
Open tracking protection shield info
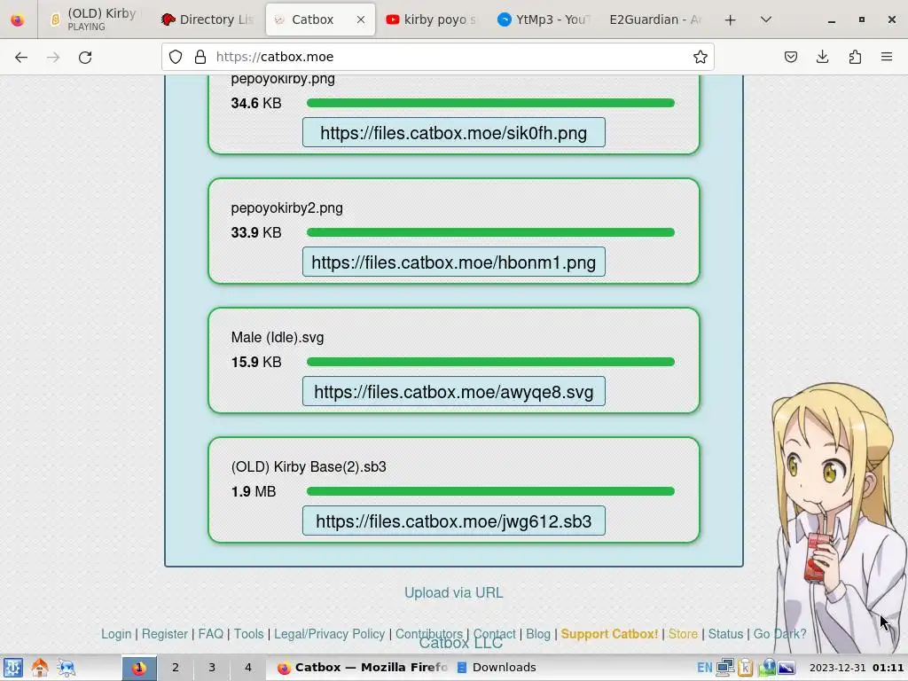(x=176, y=57)
